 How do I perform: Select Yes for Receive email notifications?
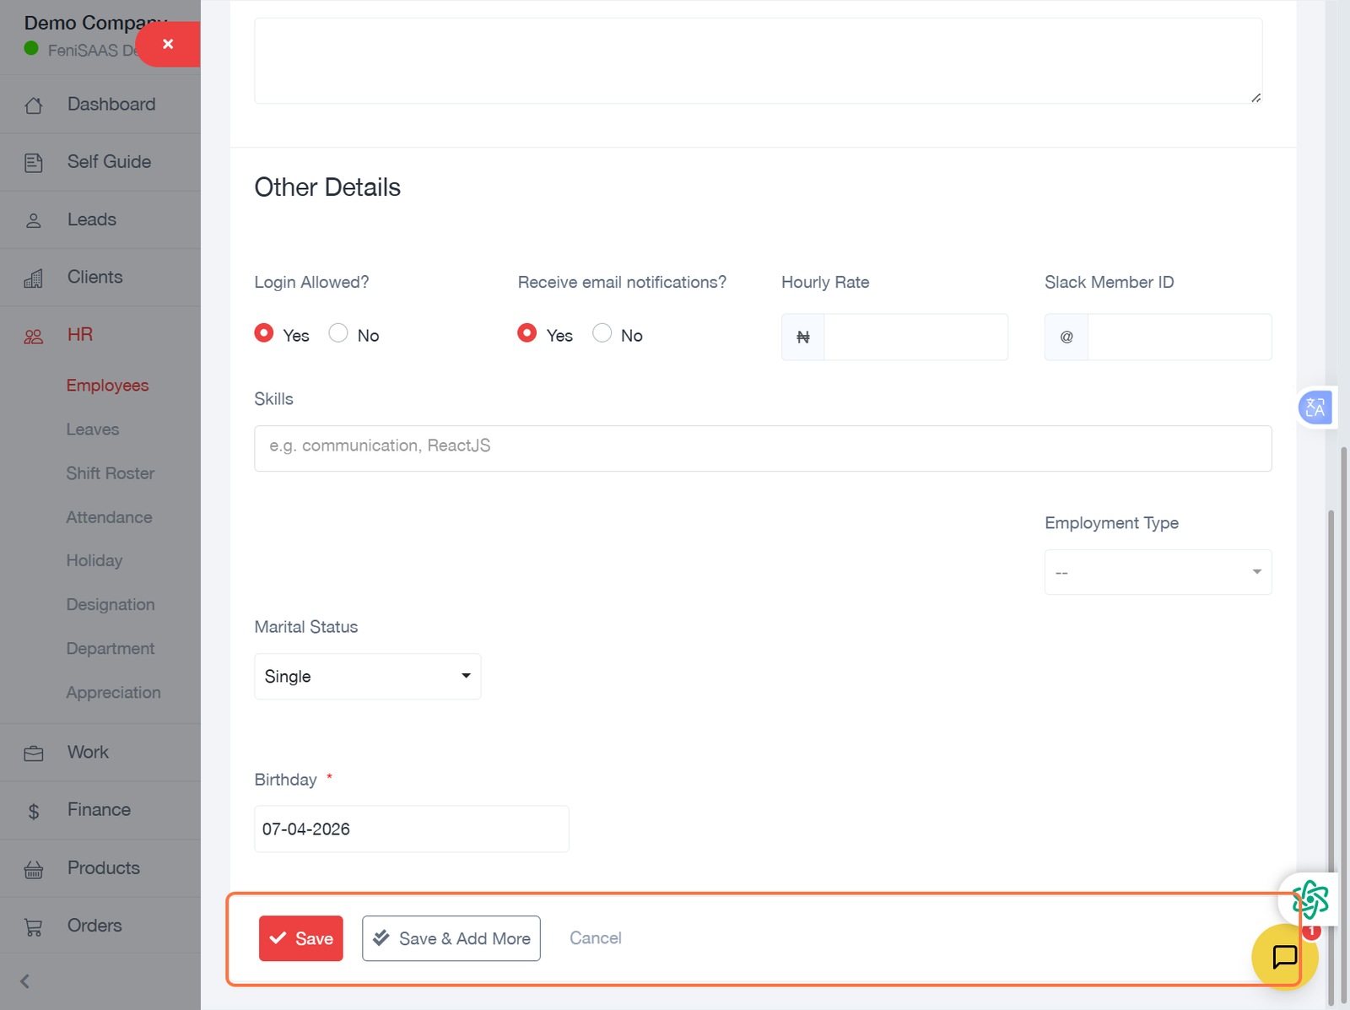tap(527, 333)
